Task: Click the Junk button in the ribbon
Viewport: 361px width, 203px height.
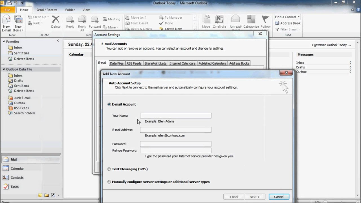Action: pos(35,23)
